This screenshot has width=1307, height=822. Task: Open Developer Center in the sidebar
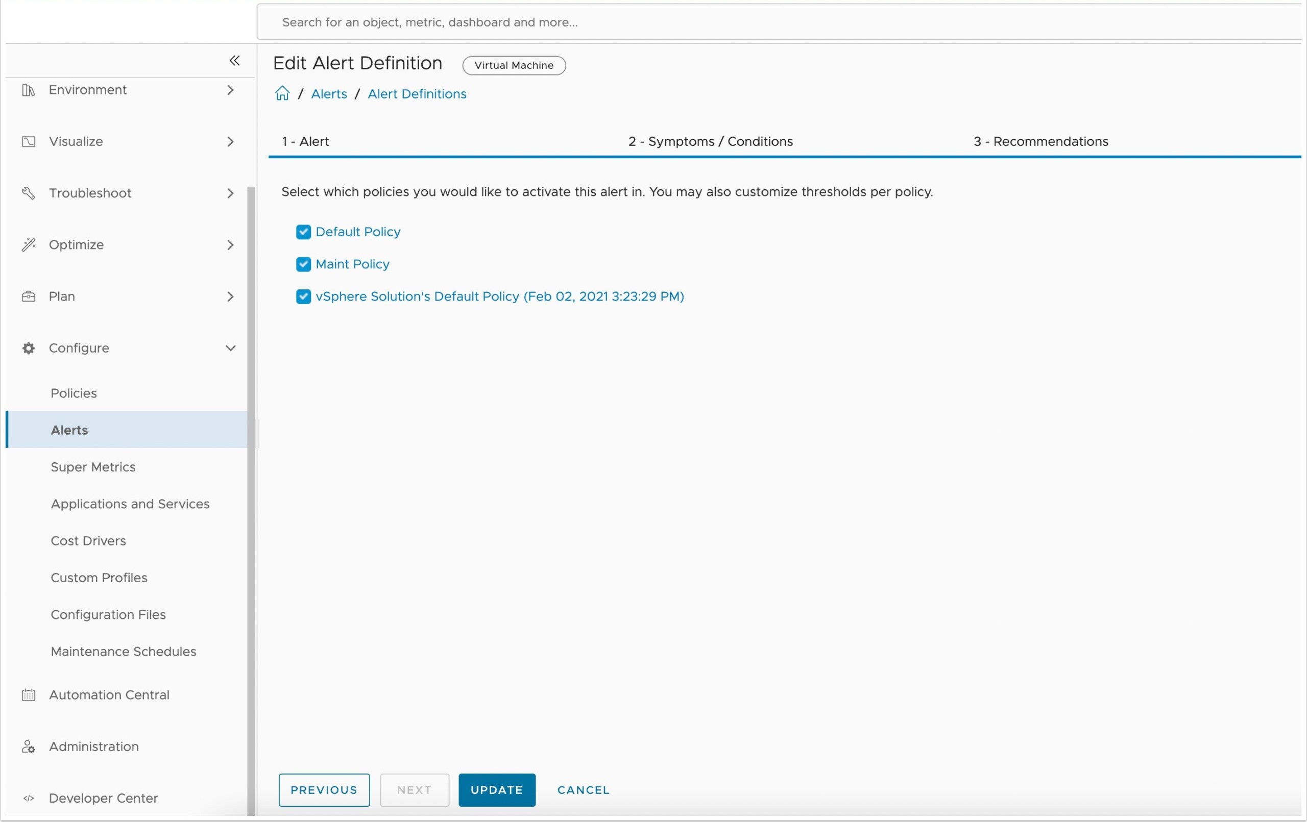click(x=104, y=798)
